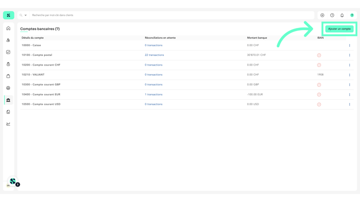Click amount -100.00 EUR
This screenshot has height=202, width=360.
pos(255,95)
